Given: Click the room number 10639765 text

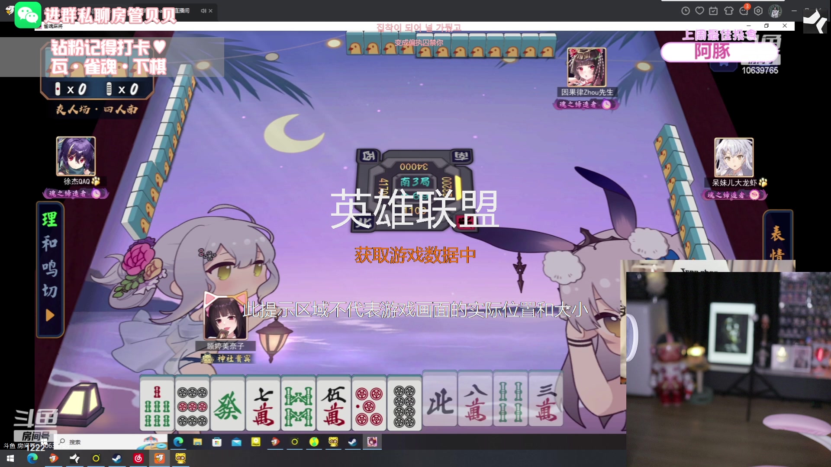Looking at the screenshot, I should coord(760,70).
